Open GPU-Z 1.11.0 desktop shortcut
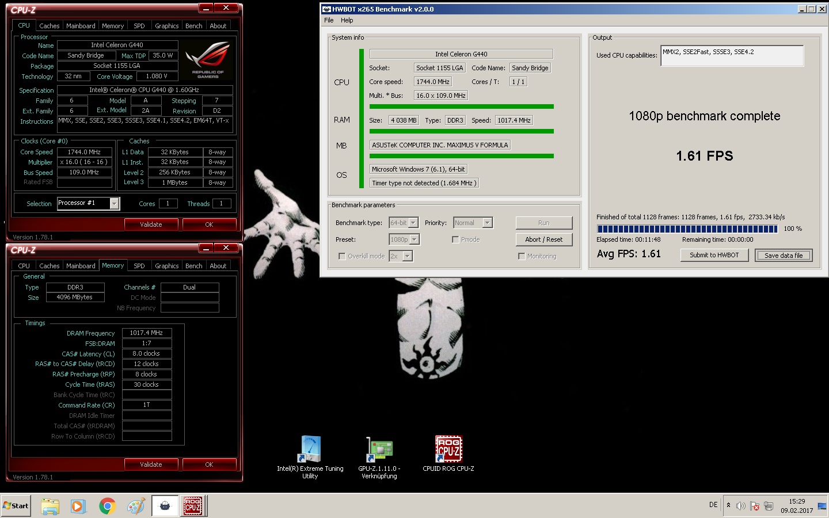829x518 pixels. 379,458
